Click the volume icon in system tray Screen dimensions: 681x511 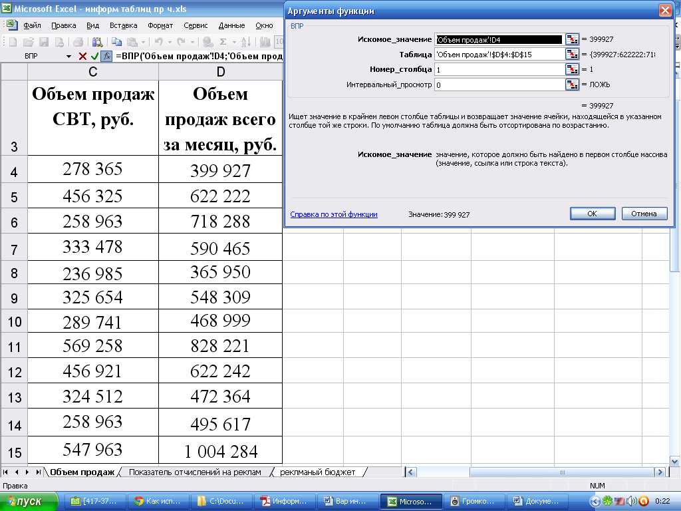coord(631,502)
